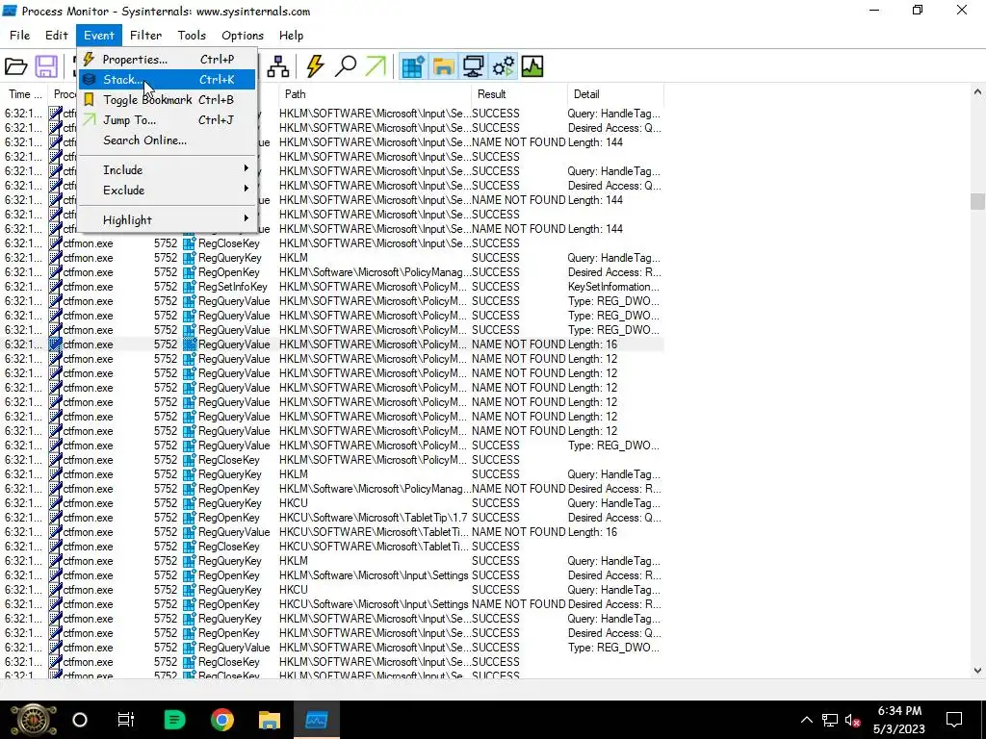Viewport: 986px width, 739px height.
Task: Click the muted volume tray icon
Action: pyautogui.click(x=853, y=720)
